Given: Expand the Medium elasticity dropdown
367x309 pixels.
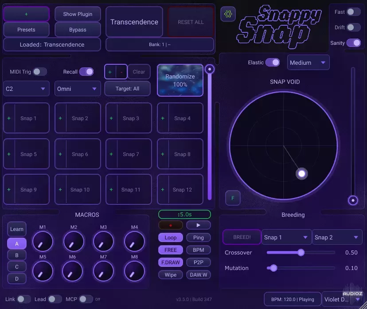Looking at the screenshot, I should [308, 63].
